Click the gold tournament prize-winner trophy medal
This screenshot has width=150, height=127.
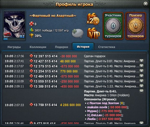[136, 26]
